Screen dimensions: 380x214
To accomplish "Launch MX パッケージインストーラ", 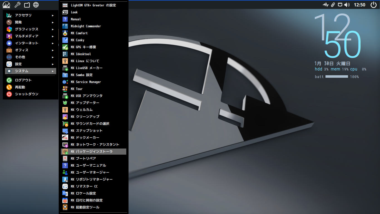I will click(93, 152).
